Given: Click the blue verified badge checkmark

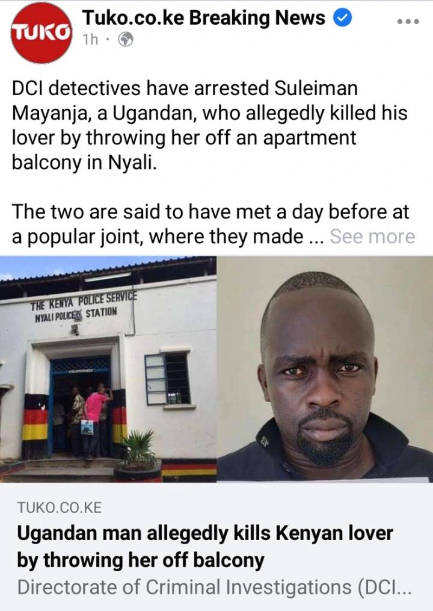Looking at the screenshot, I should [x=343, y=18].
